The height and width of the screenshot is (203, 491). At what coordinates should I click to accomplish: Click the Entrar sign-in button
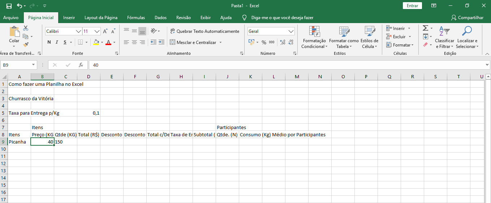[412, 6]
